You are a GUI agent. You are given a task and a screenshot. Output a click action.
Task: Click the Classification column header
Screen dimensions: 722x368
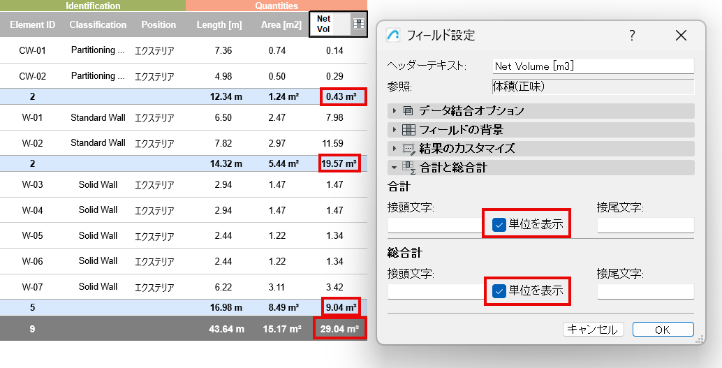pyautogui.click(x=98, y=25)
